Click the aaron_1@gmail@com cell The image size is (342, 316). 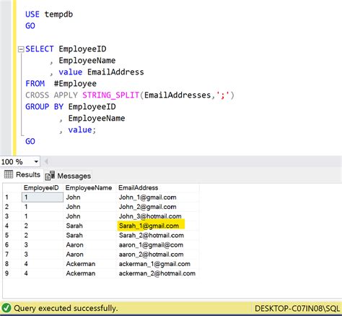pyautogui.click(x=158, y=244)
